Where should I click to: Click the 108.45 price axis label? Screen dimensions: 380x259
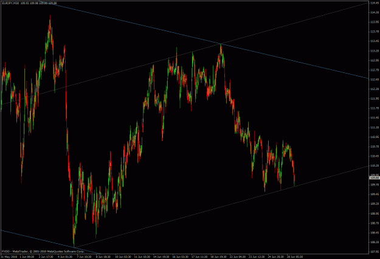375,233
